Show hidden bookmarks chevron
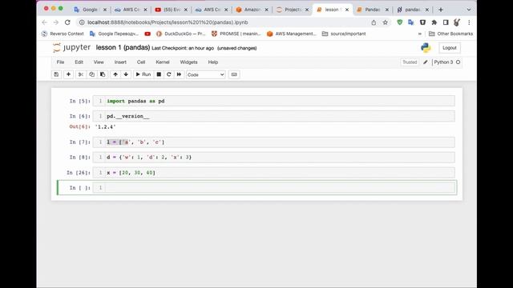Screen dimensions: 513x288 pyautogui.click(x=420, y=34)
